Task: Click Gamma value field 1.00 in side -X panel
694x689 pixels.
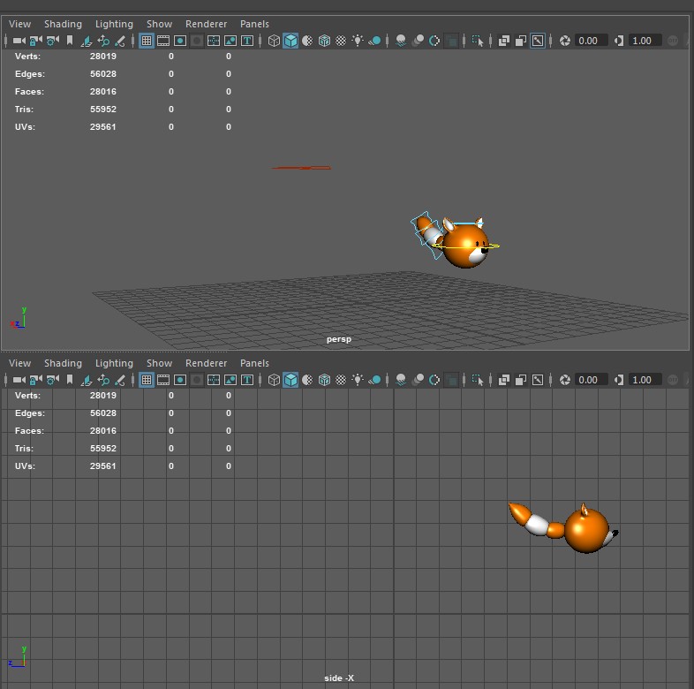Action: (x=645, y=380)
